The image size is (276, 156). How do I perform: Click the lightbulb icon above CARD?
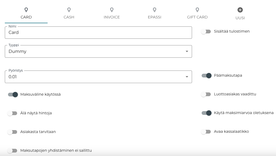point(26,10)
